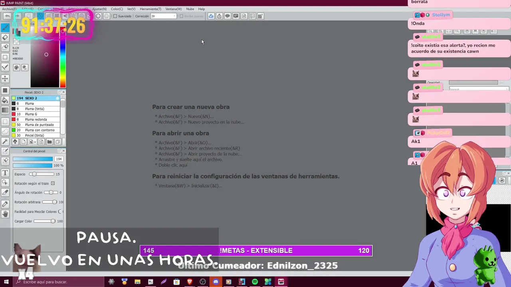Open the add brush script dropdown arrow
This screenshot has width=511, height=287.
(35, 142)
